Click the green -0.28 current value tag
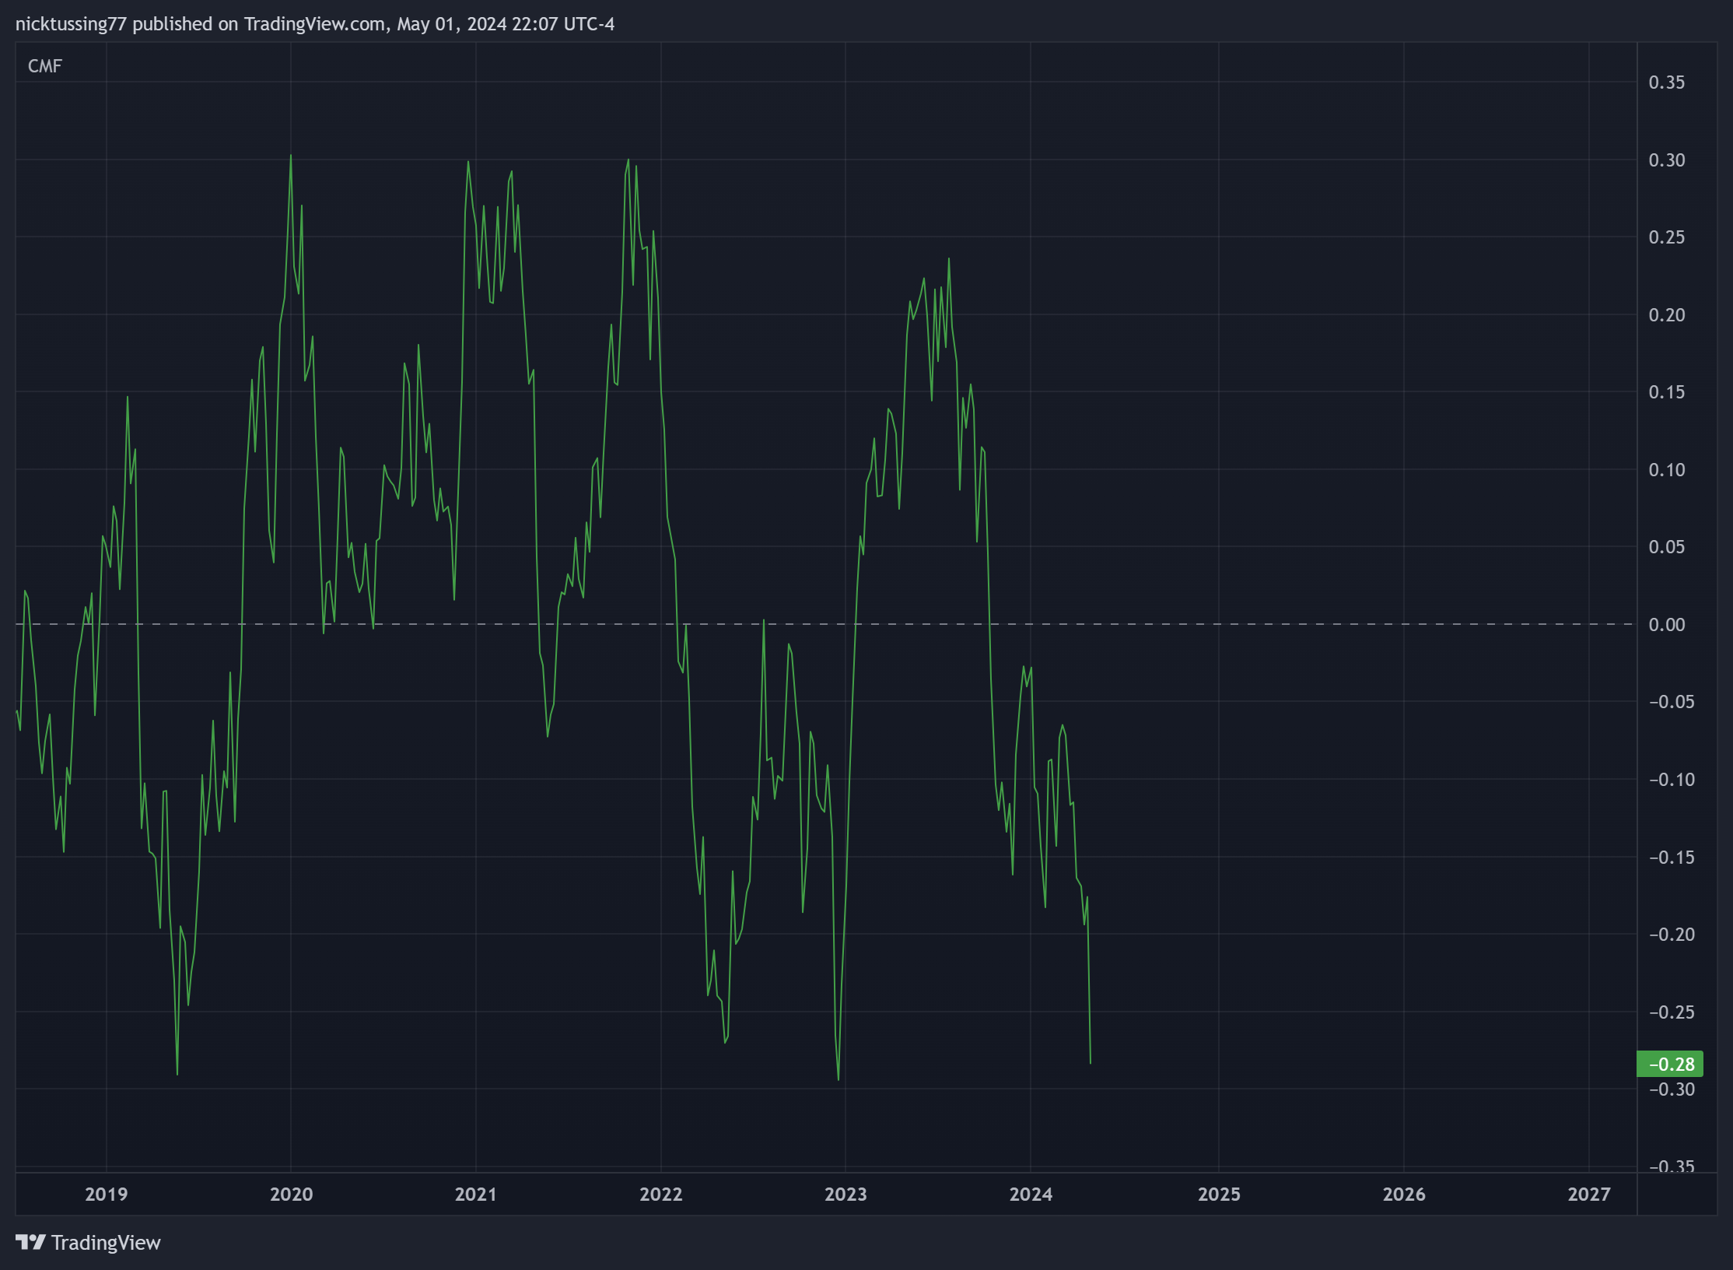The height and width of the screenshot is (1270, 1733). tap(1671, 1064)
